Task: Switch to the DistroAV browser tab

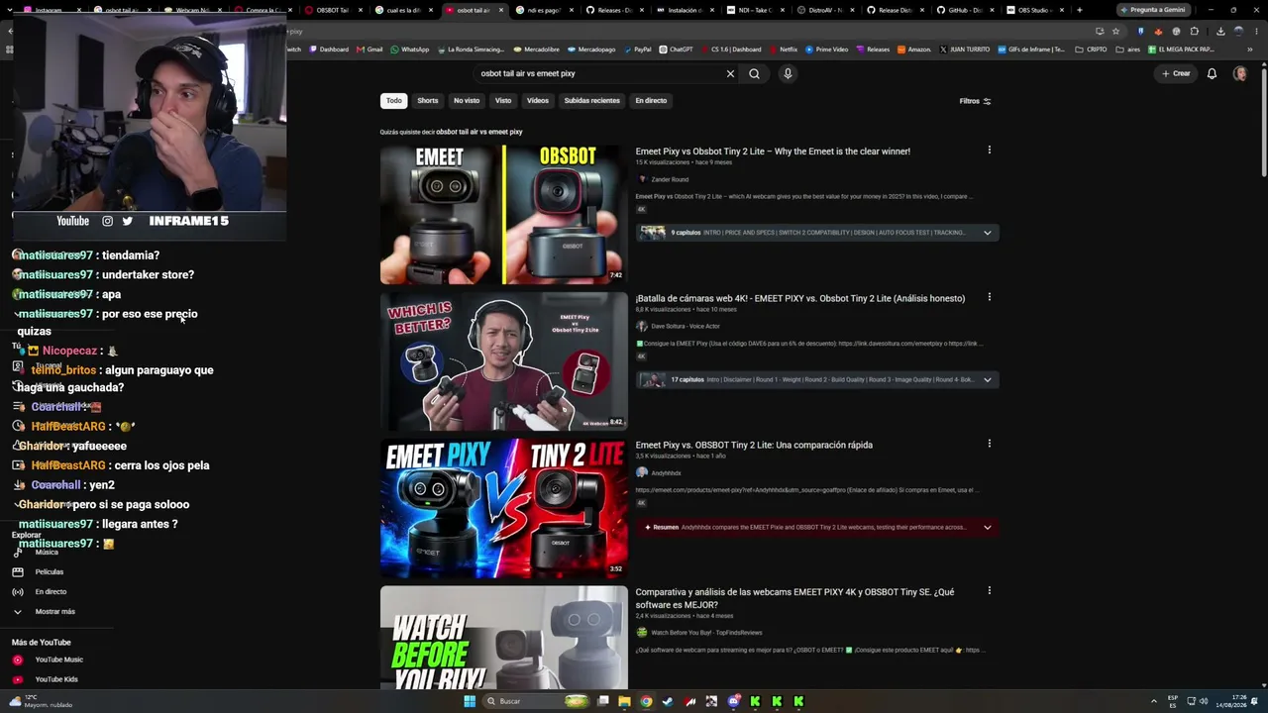Action: 824,10
